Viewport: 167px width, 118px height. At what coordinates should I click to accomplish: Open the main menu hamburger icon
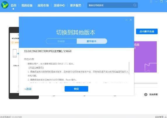pyautogui.click(x=151, y=1)
